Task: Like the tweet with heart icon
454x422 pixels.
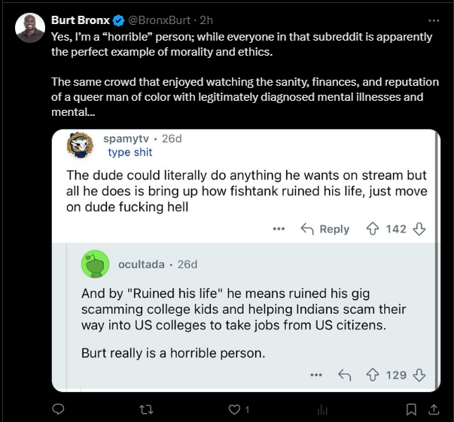Action: click(x=234, y=409)
